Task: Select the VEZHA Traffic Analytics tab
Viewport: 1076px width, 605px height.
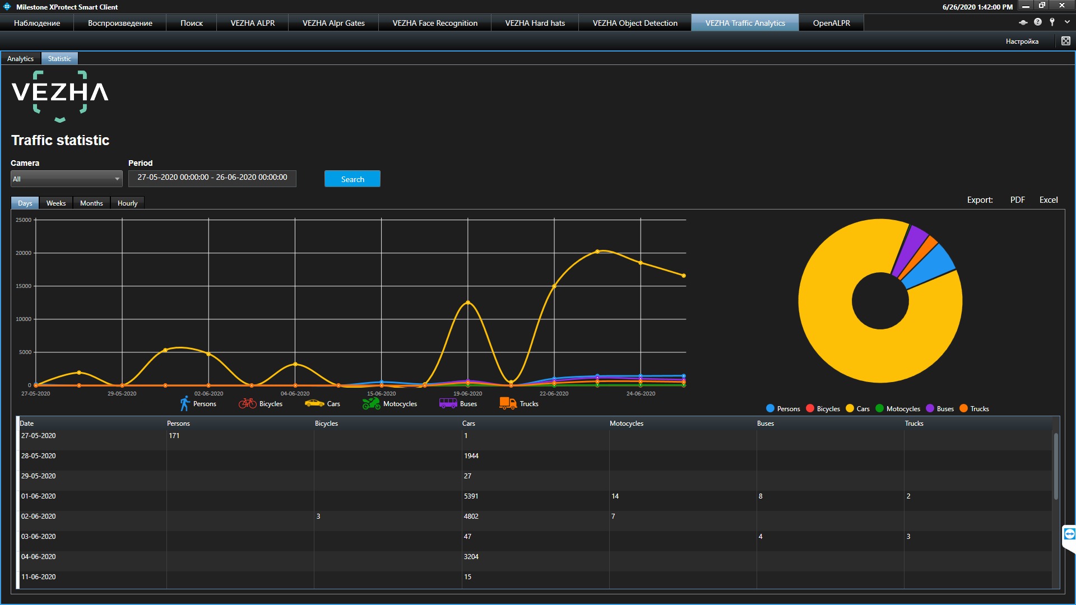Action: 745,23
